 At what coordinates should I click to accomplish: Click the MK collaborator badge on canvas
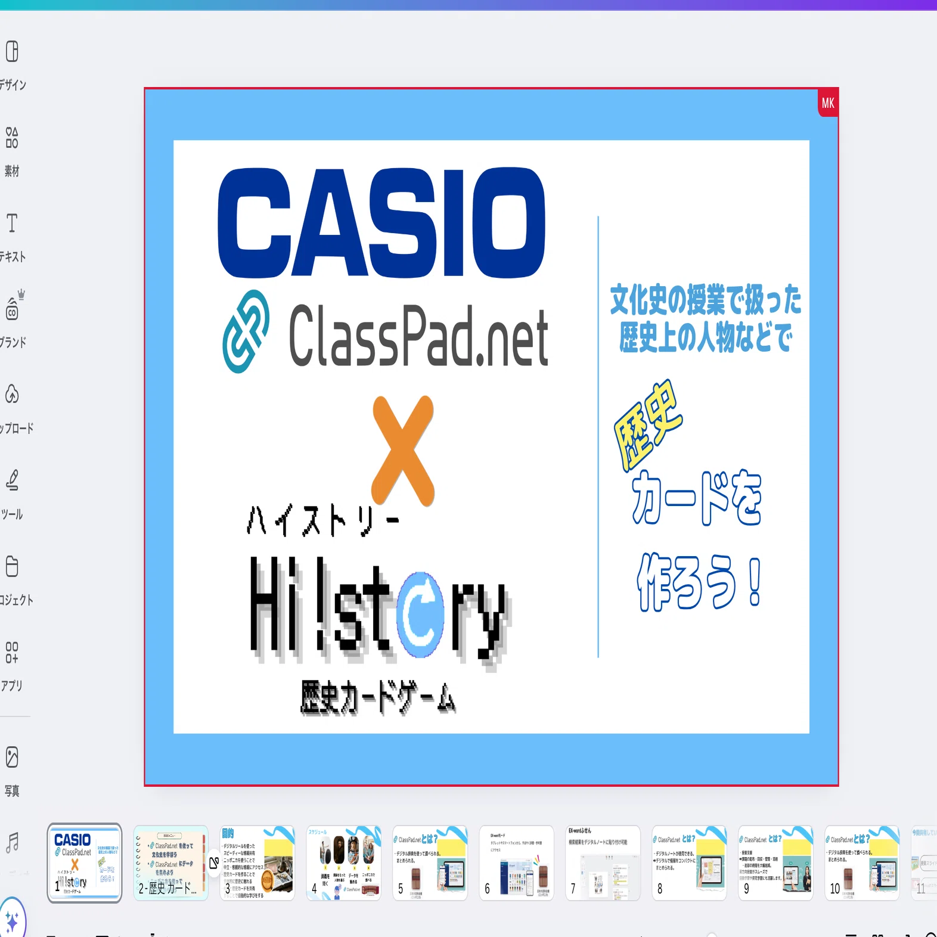pos(828,103)
